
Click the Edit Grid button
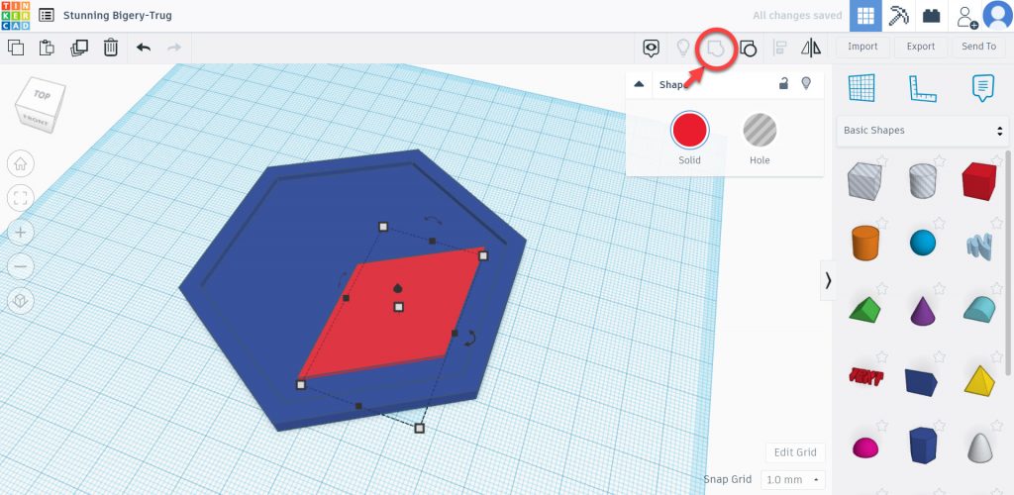pyautogui.click(x=795, y=452)
